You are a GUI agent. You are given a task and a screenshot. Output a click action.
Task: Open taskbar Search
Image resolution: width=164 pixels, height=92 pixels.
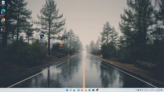coord(71,90)
